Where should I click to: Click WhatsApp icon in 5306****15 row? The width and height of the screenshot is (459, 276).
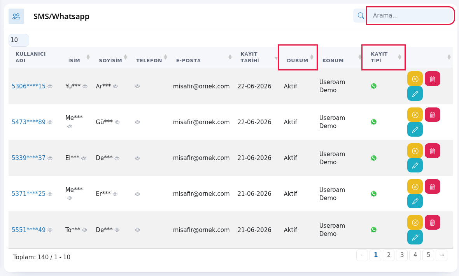[x=374, y=86]
